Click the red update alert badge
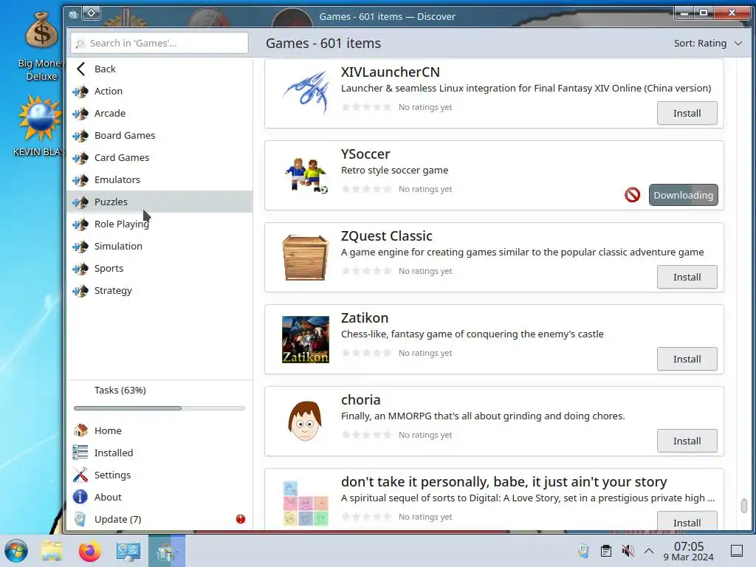This screenshot has width=756, height=567. (x=241, y=519)
